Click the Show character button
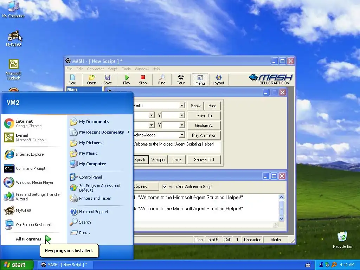The width and height of the screenshot is (360, 270). [x=195, y=105]
